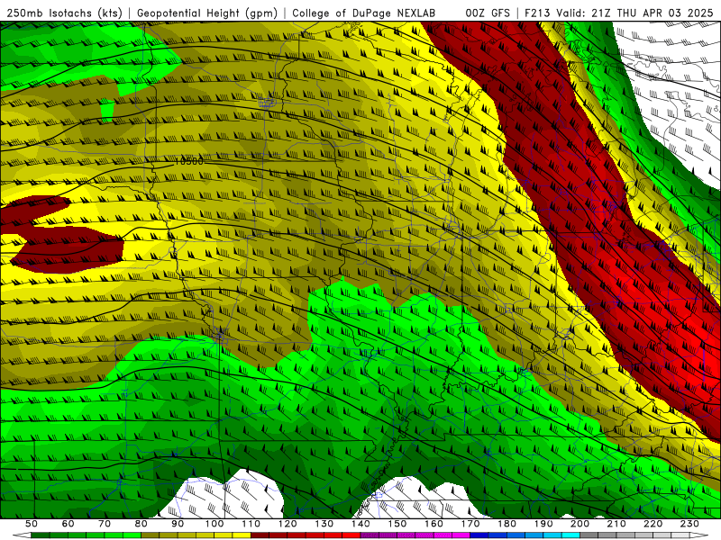Click the '250mb Isotachs (kts)' title text
Viewport: 721px width, 540px height.
(x=65, y=13)
